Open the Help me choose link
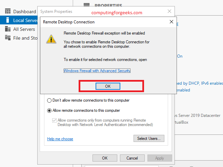Image resolution: width=223 pixels, height=167 pixels. pos(60,139)
